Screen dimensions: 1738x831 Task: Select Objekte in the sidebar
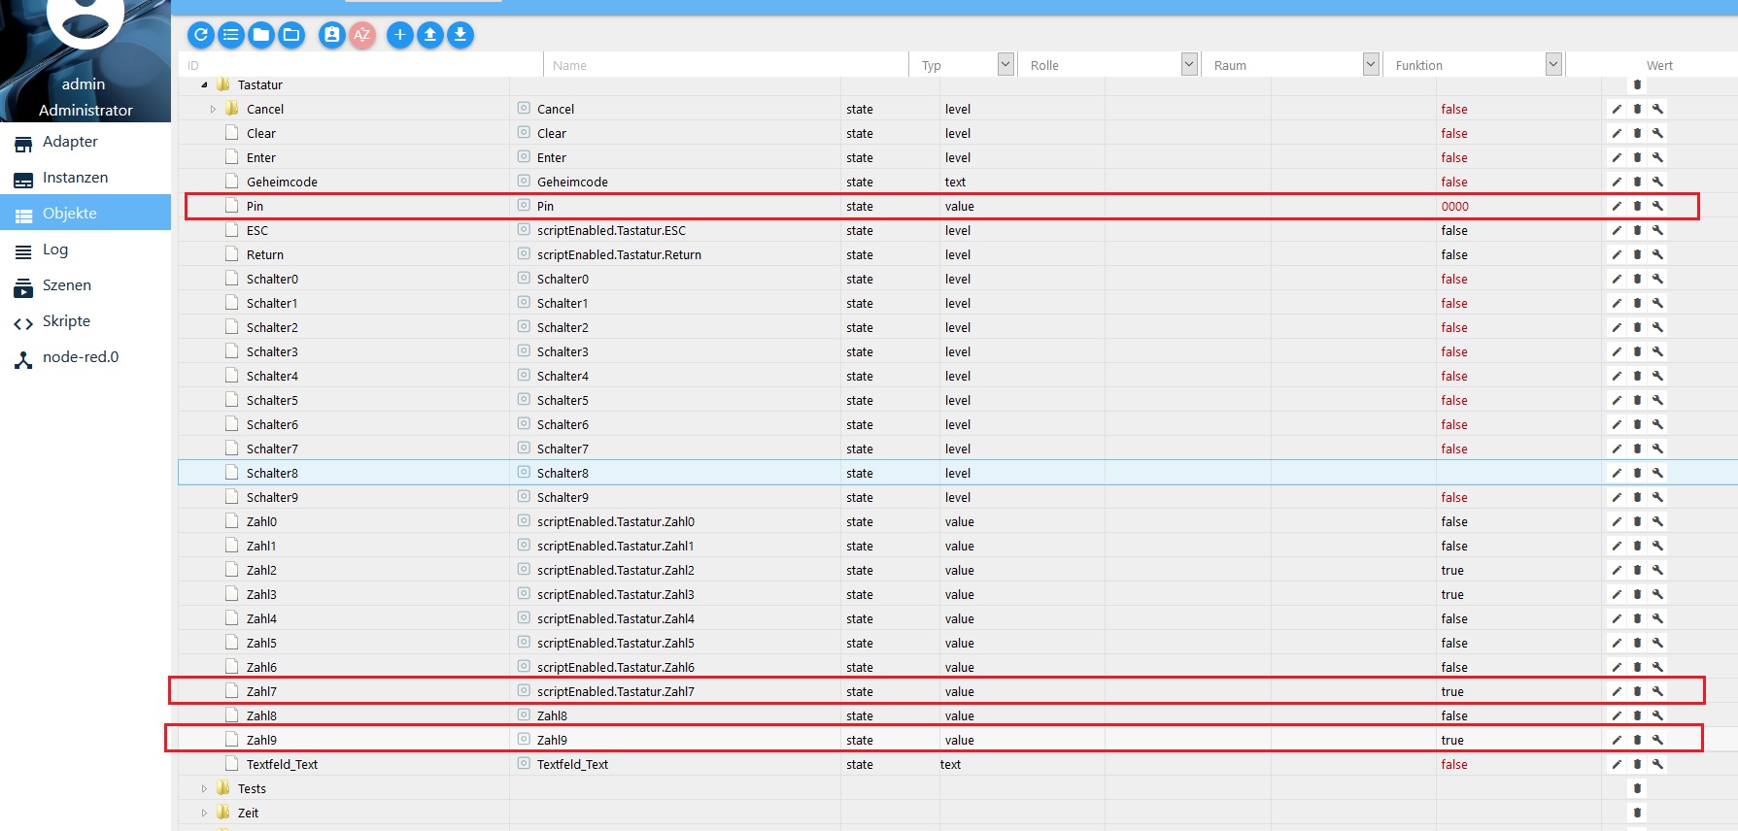pyautogui.click(x=85, y=214)
